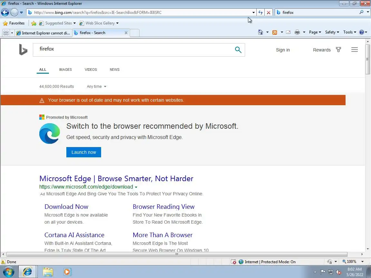Open the Bing hamburger menu

pyautogui.click(x=355, y=50)
